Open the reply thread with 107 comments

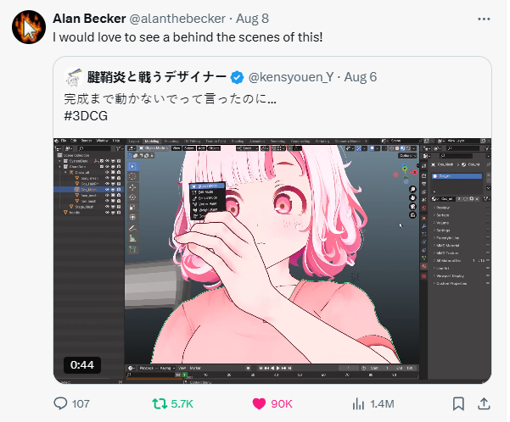(60, 403)
